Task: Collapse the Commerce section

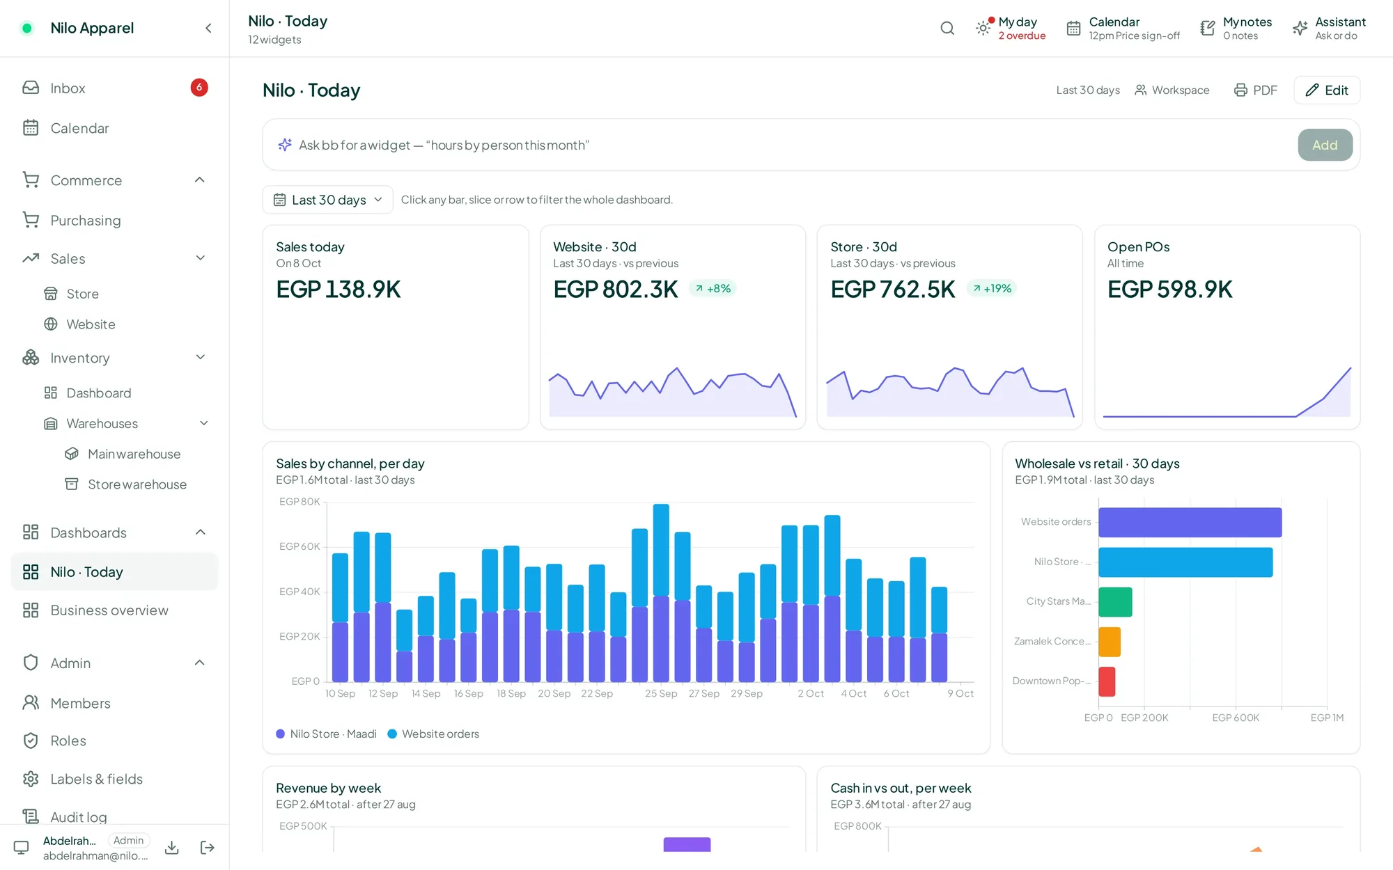Action: coord(200,180)
